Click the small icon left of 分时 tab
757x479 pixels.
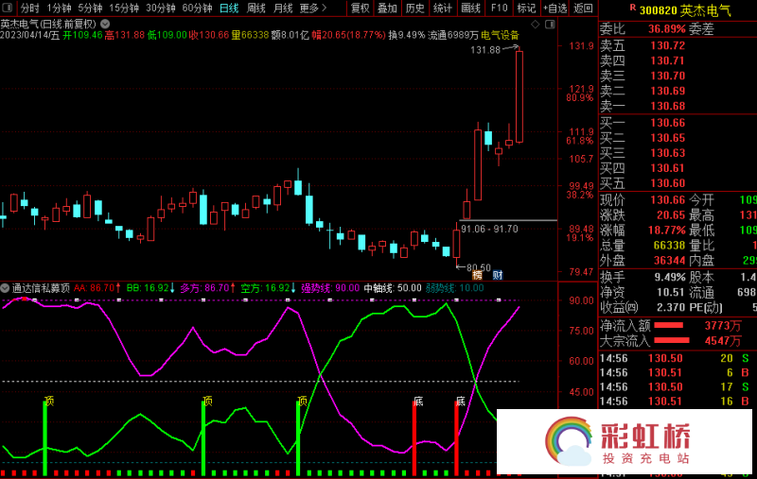[x=9, y=9]
